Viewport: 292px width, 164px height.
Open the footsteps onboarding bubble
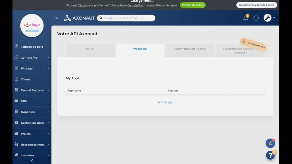(x=270, y=143)
